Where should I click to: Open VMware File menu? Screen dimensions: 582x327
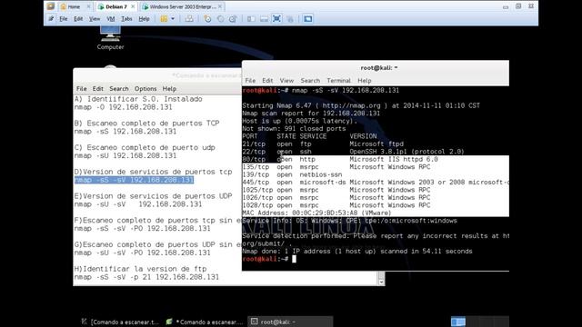[63, 18]
